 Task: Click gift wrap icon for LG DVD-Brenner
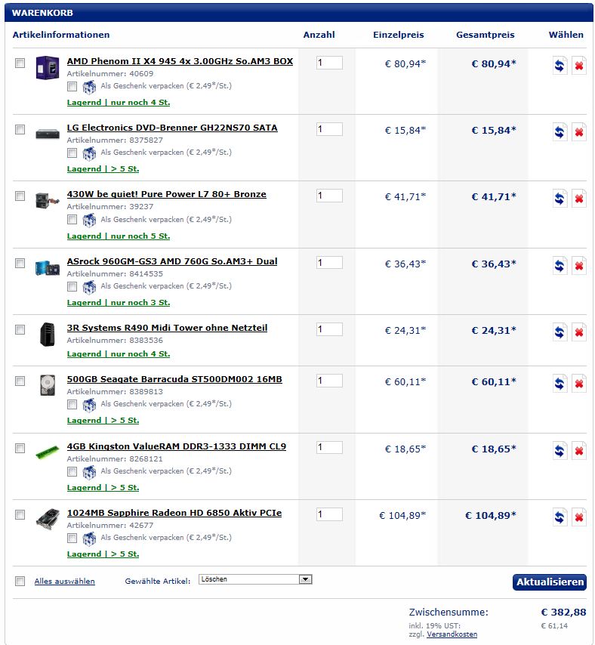[89, 153]
